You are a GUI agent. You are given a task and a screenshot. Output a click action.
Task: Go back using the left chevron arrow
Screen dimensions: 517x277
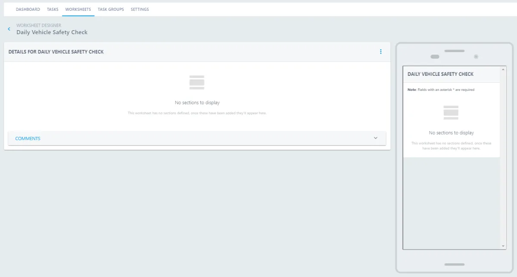(9, 29)
